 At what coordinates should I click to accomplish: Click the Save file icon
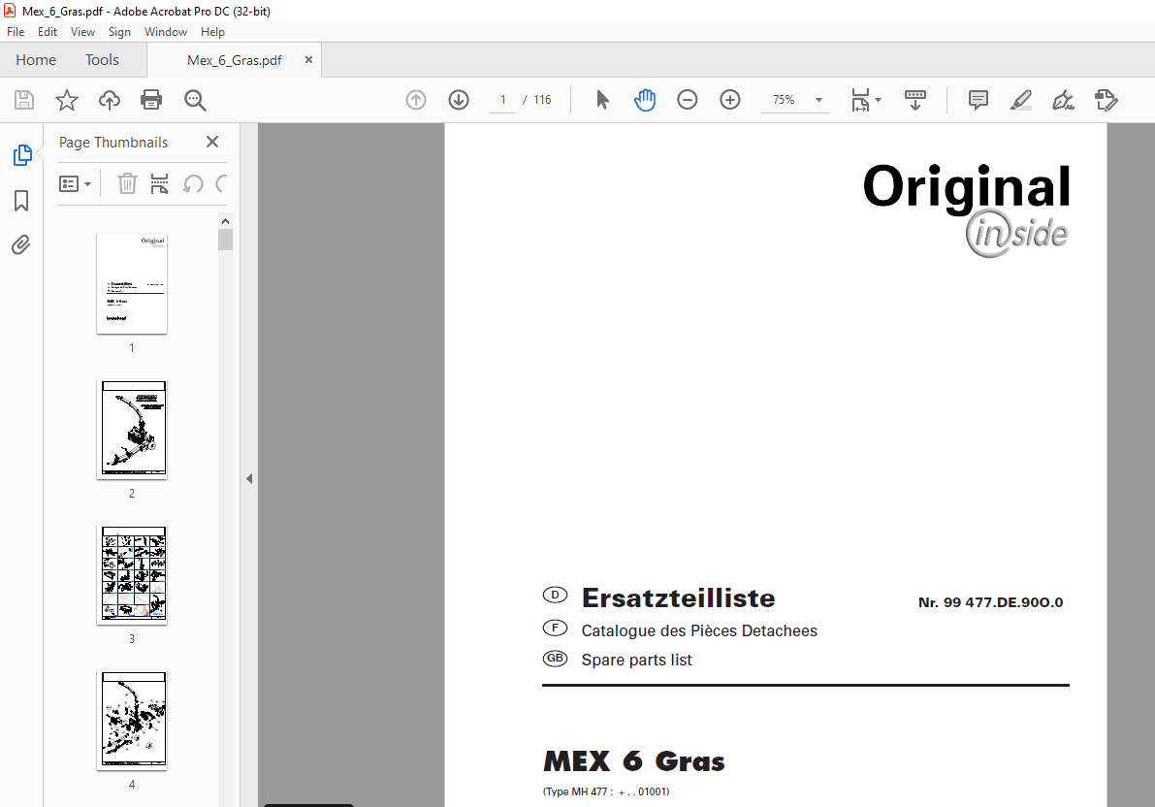pos(24,100)
